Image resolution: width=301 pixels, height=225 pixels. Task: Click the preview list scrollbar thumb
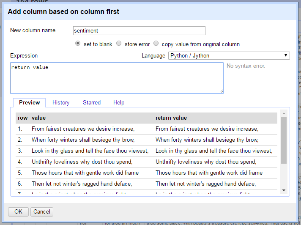(284, 140)
